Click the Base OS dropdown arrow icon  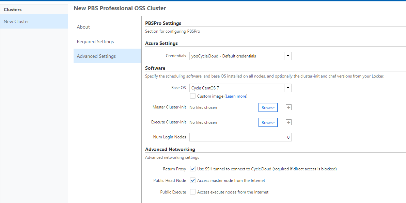click(287, 88)
